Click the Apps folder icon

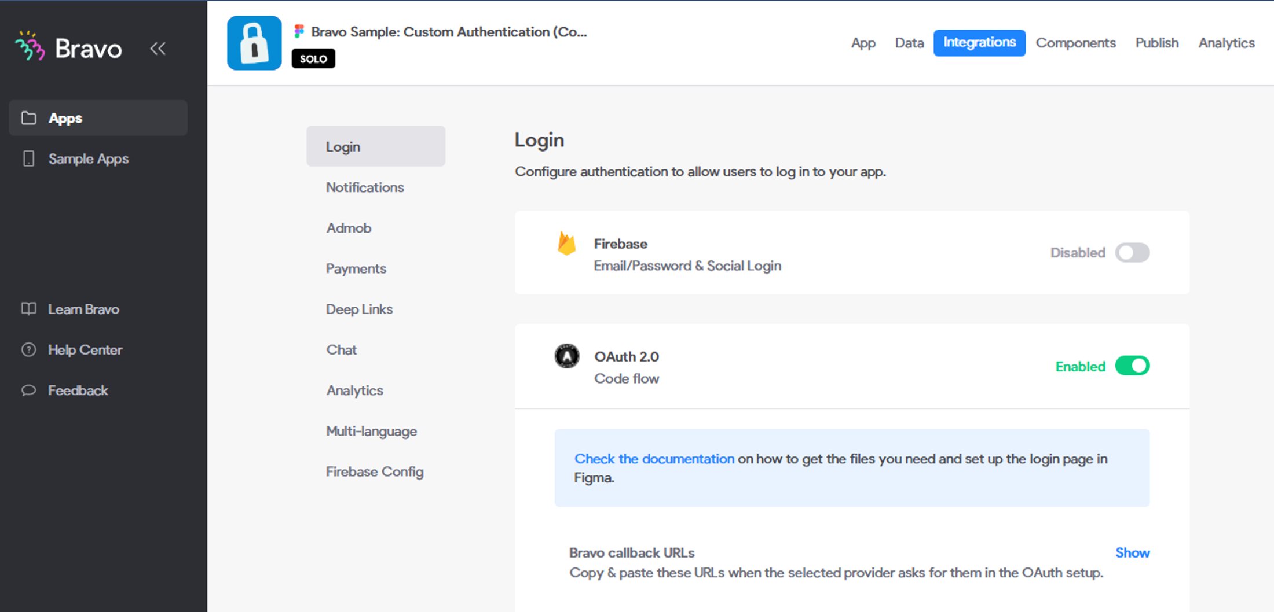(x=28, y=118)
